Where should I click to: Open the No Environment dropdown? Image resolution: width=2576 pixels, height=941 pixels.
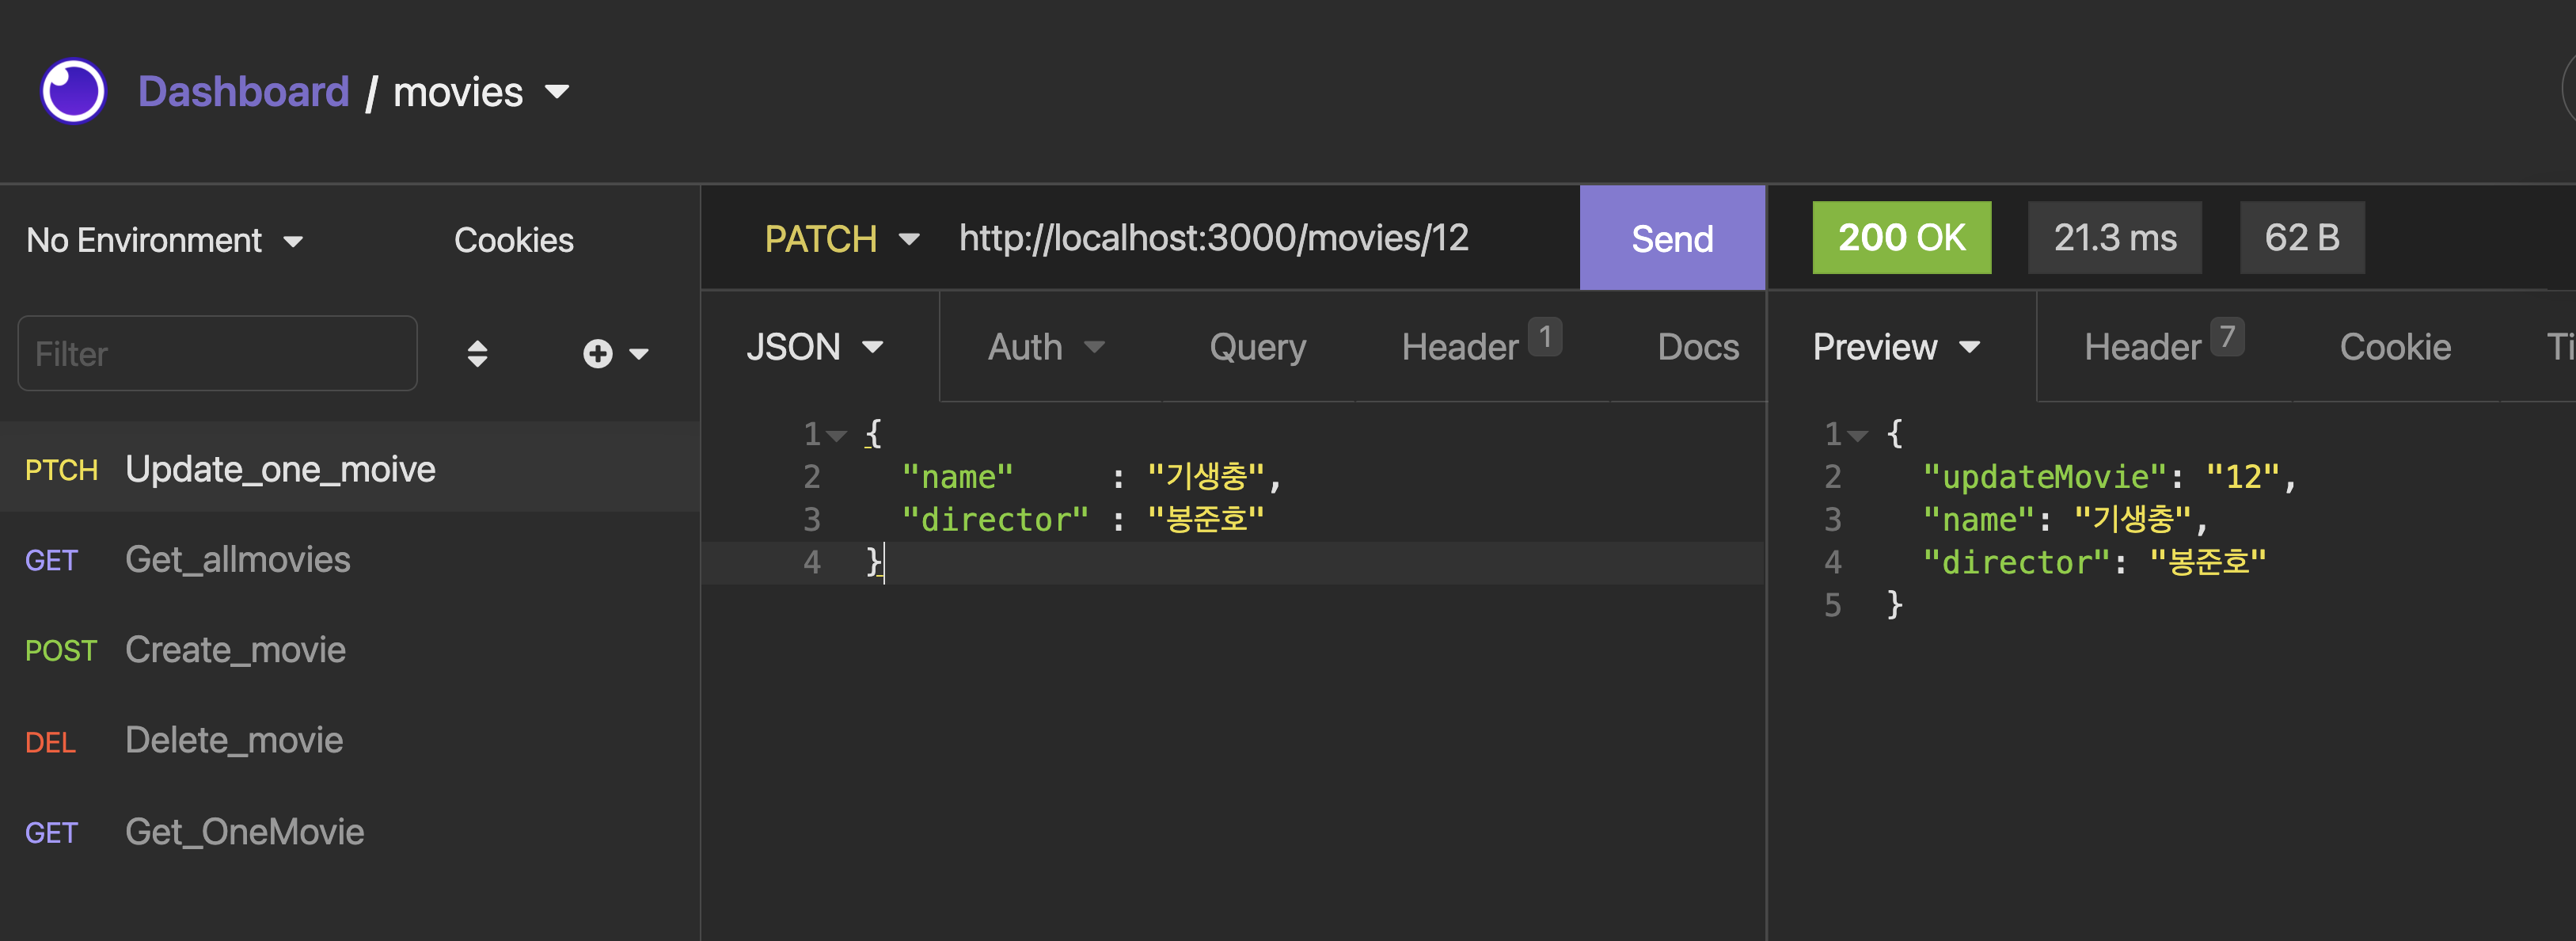(x=165, y=240)
